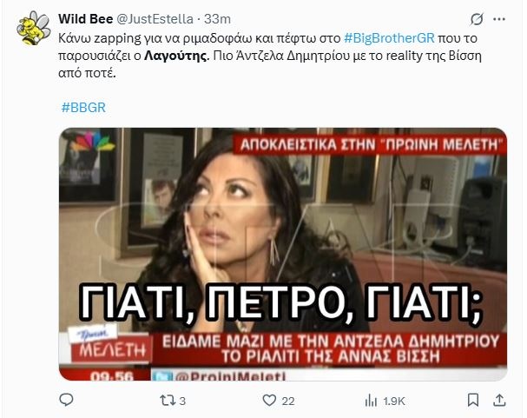
Task: Like the tweet with the heart icon
Action: pyautogui.click(x=269, y=400)
